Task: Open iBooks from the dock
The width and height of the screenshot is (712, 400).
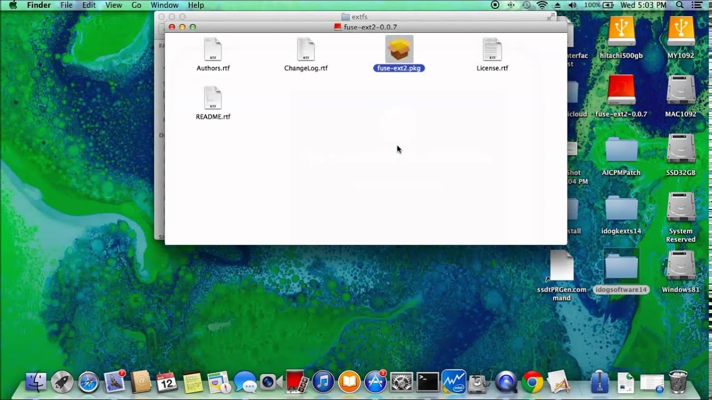Action: [349, 382]
